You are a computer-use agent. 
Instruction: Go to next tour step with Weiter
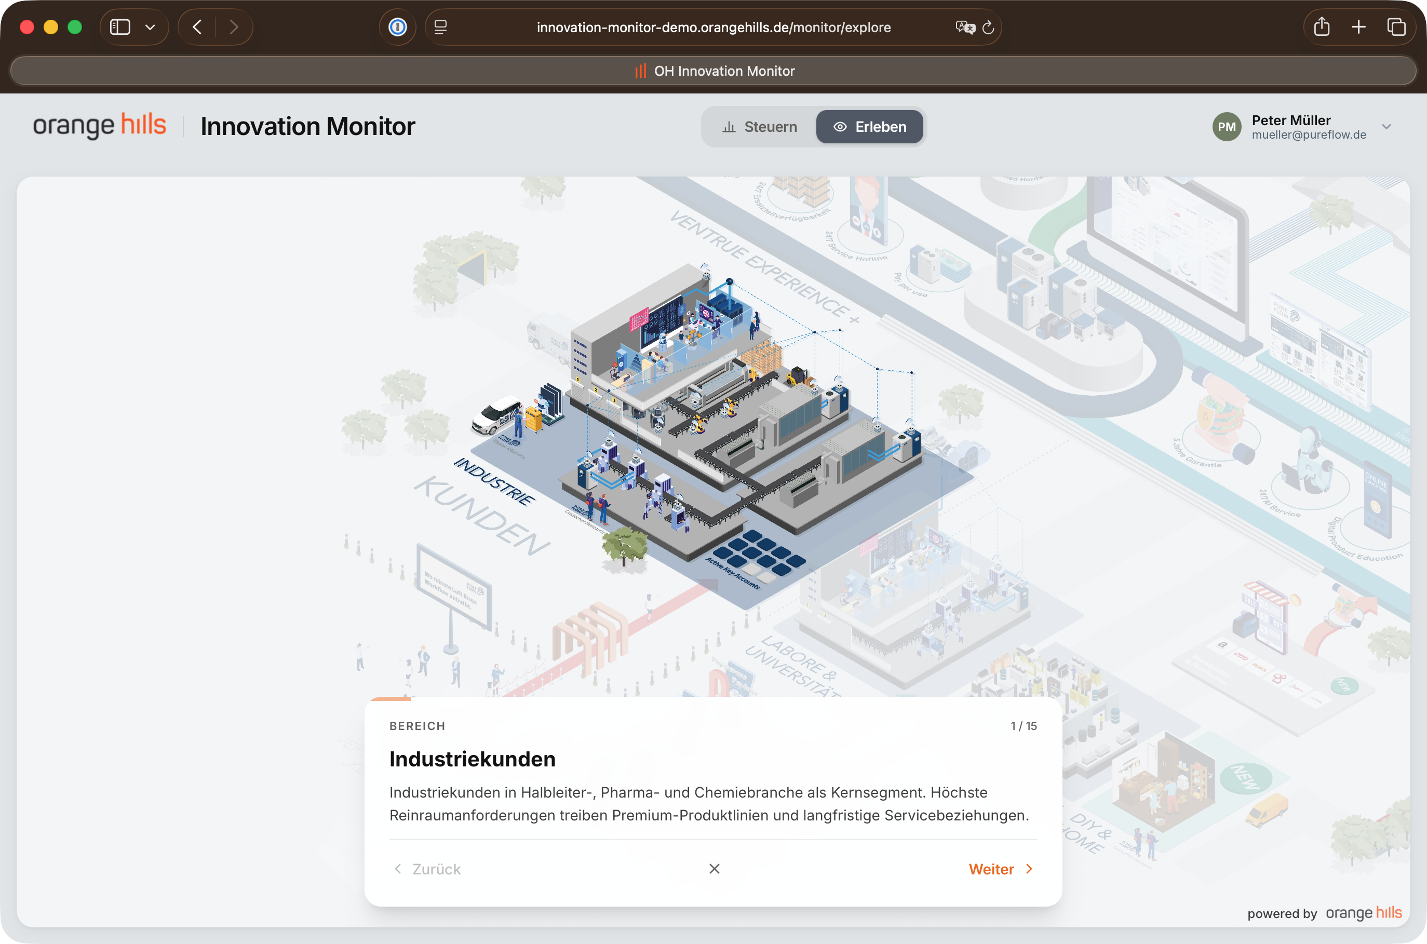point(1001,869)
